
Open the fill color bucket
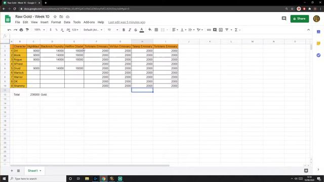tap(150, 30)
